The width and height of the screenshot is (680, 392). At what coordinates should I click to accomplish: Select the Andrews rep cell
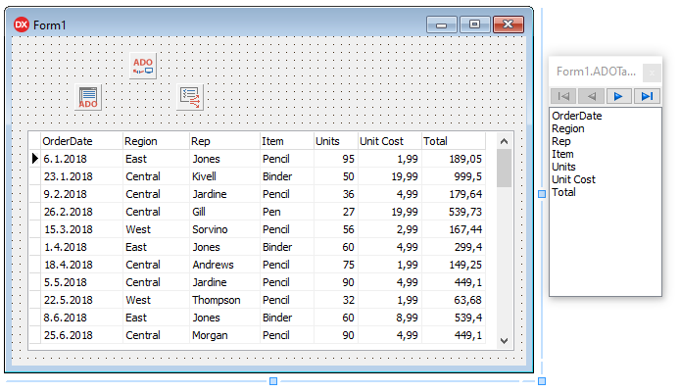[224, 265]
